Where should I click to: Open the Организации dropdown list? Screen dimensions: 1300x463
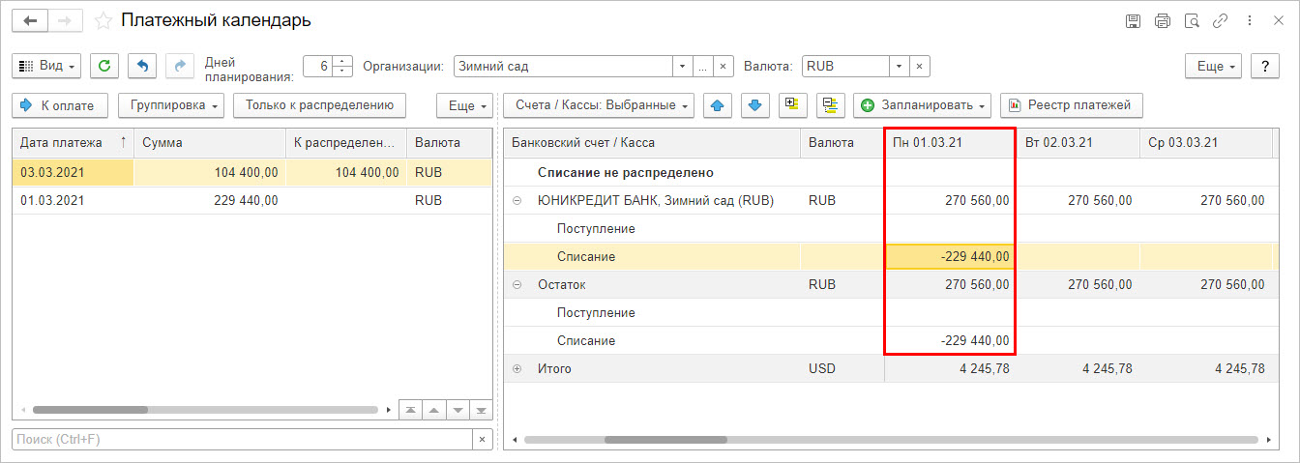(683, 67)
